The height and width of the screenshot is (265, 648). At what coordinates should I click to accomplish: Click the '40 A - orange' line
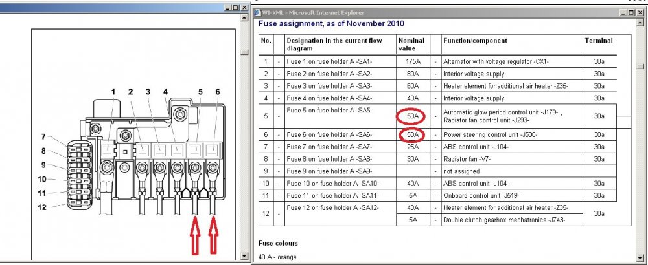click(277, 257)
